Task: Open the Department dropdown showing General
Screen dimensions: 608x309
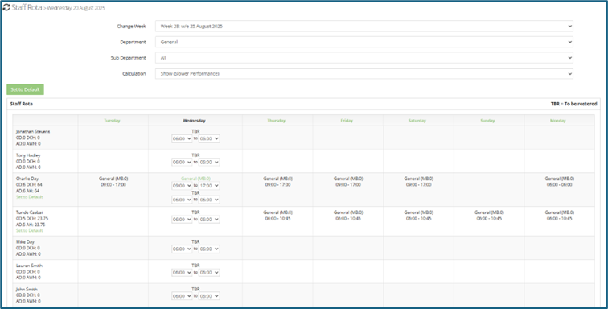Action: [x=364, y=42]
